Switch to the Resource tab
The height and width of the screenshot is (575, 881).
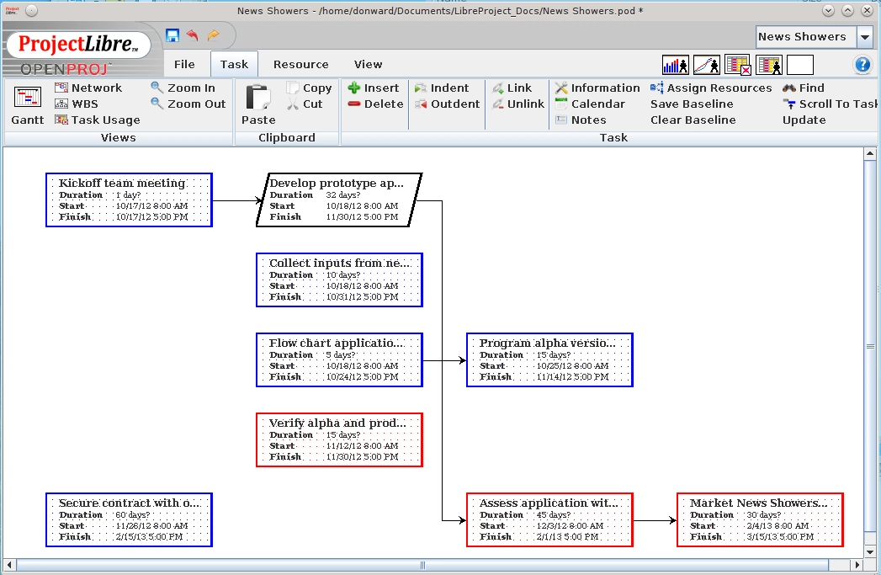pos(301,64)
